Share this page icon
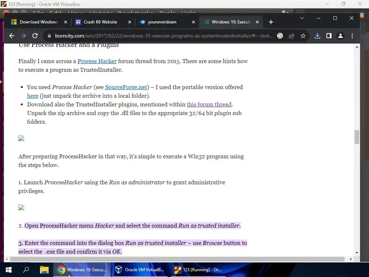The image size is (369, 277). click(x=291, y=36)
